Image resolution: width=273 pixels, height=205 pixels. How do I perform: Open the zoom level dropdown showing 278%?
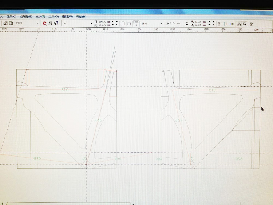point(37,23)
